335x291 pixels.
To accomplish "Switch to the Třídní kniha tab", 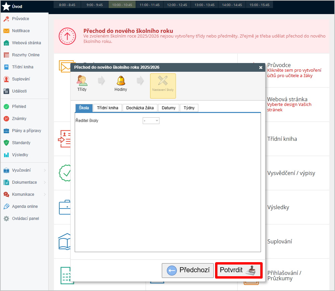I will tap(108, 108).
